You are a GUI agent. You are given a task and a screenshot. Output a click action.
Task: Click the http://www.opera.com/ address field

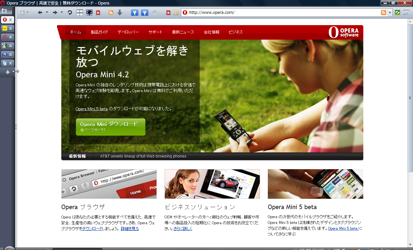(x=284, y=13)
